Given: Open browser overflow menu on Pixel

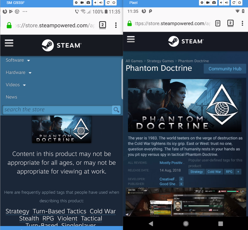Looking at the screenshot, I should (242, 23).
